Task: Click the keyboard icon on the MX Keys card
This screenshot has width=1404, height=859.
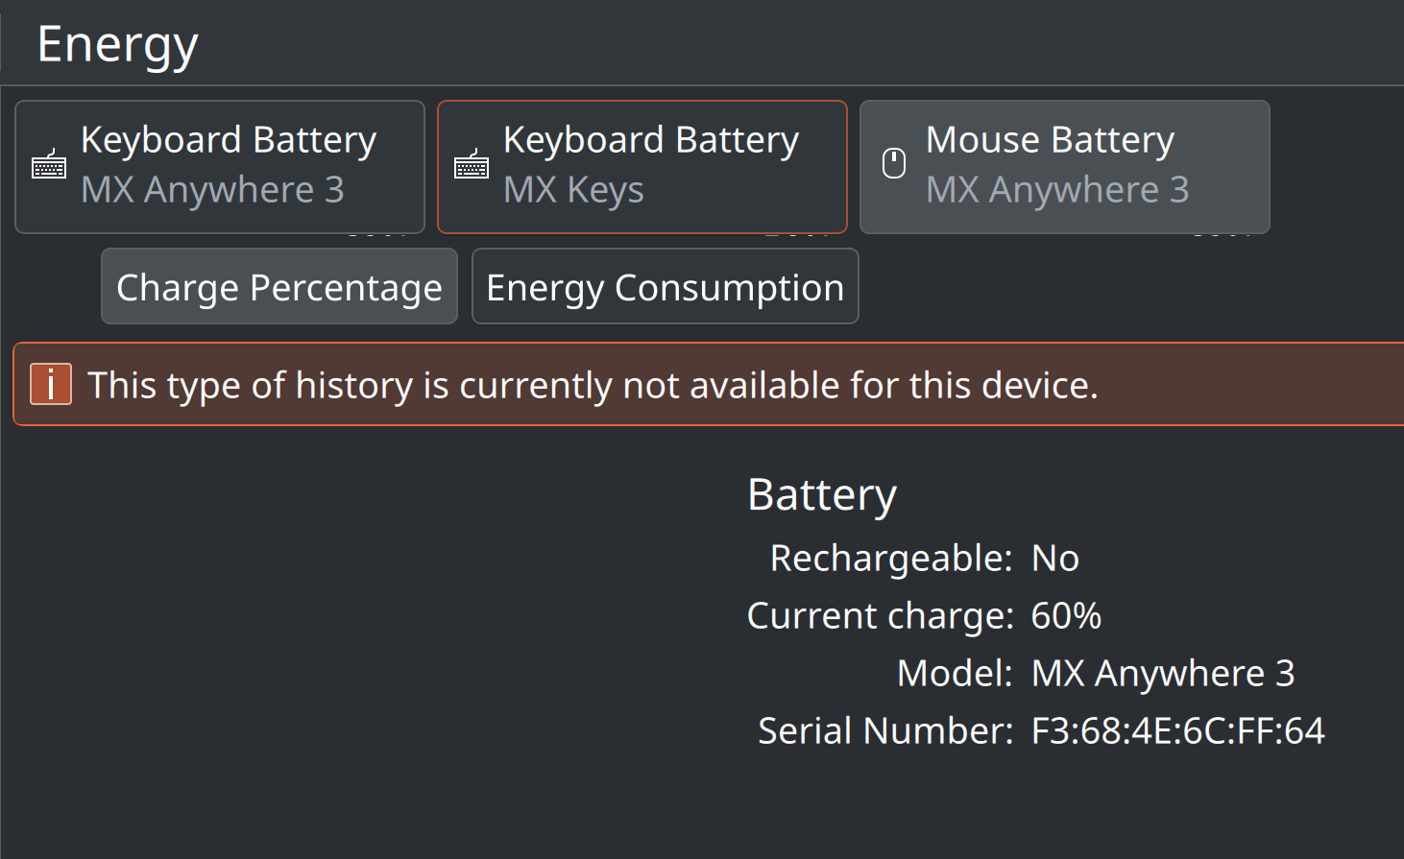Action: pyautogui.click(x=472, y=164)
